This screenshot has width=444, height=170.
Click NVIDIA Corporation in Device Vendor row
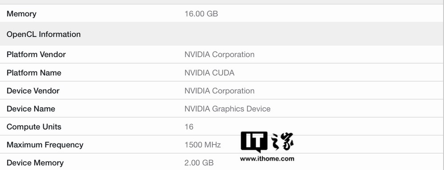pos(219,91)
